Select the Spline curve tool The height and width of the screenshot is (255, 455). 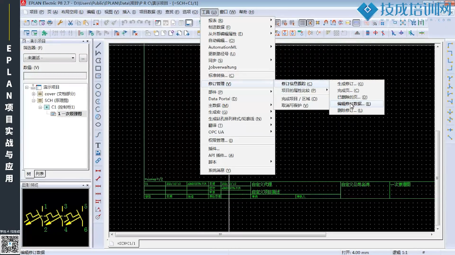point(98,135)
